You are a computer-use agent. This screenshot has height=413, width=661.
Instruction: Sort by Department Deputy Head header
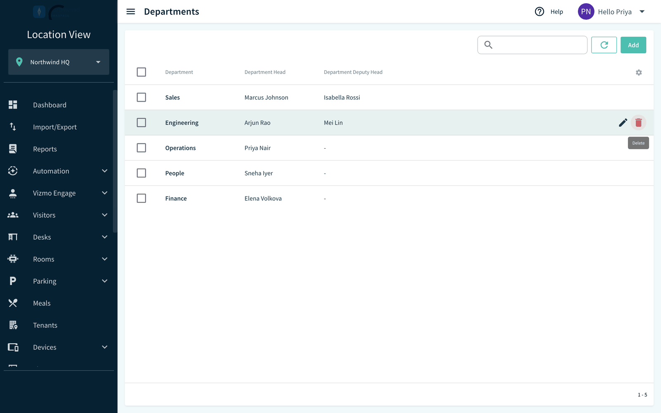pos(353,72)
